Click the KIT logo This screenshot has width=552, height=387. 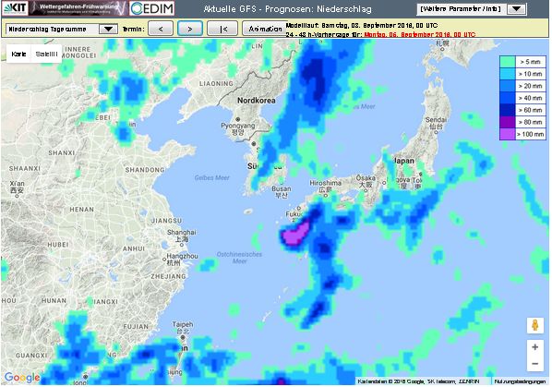pos(15,8)
